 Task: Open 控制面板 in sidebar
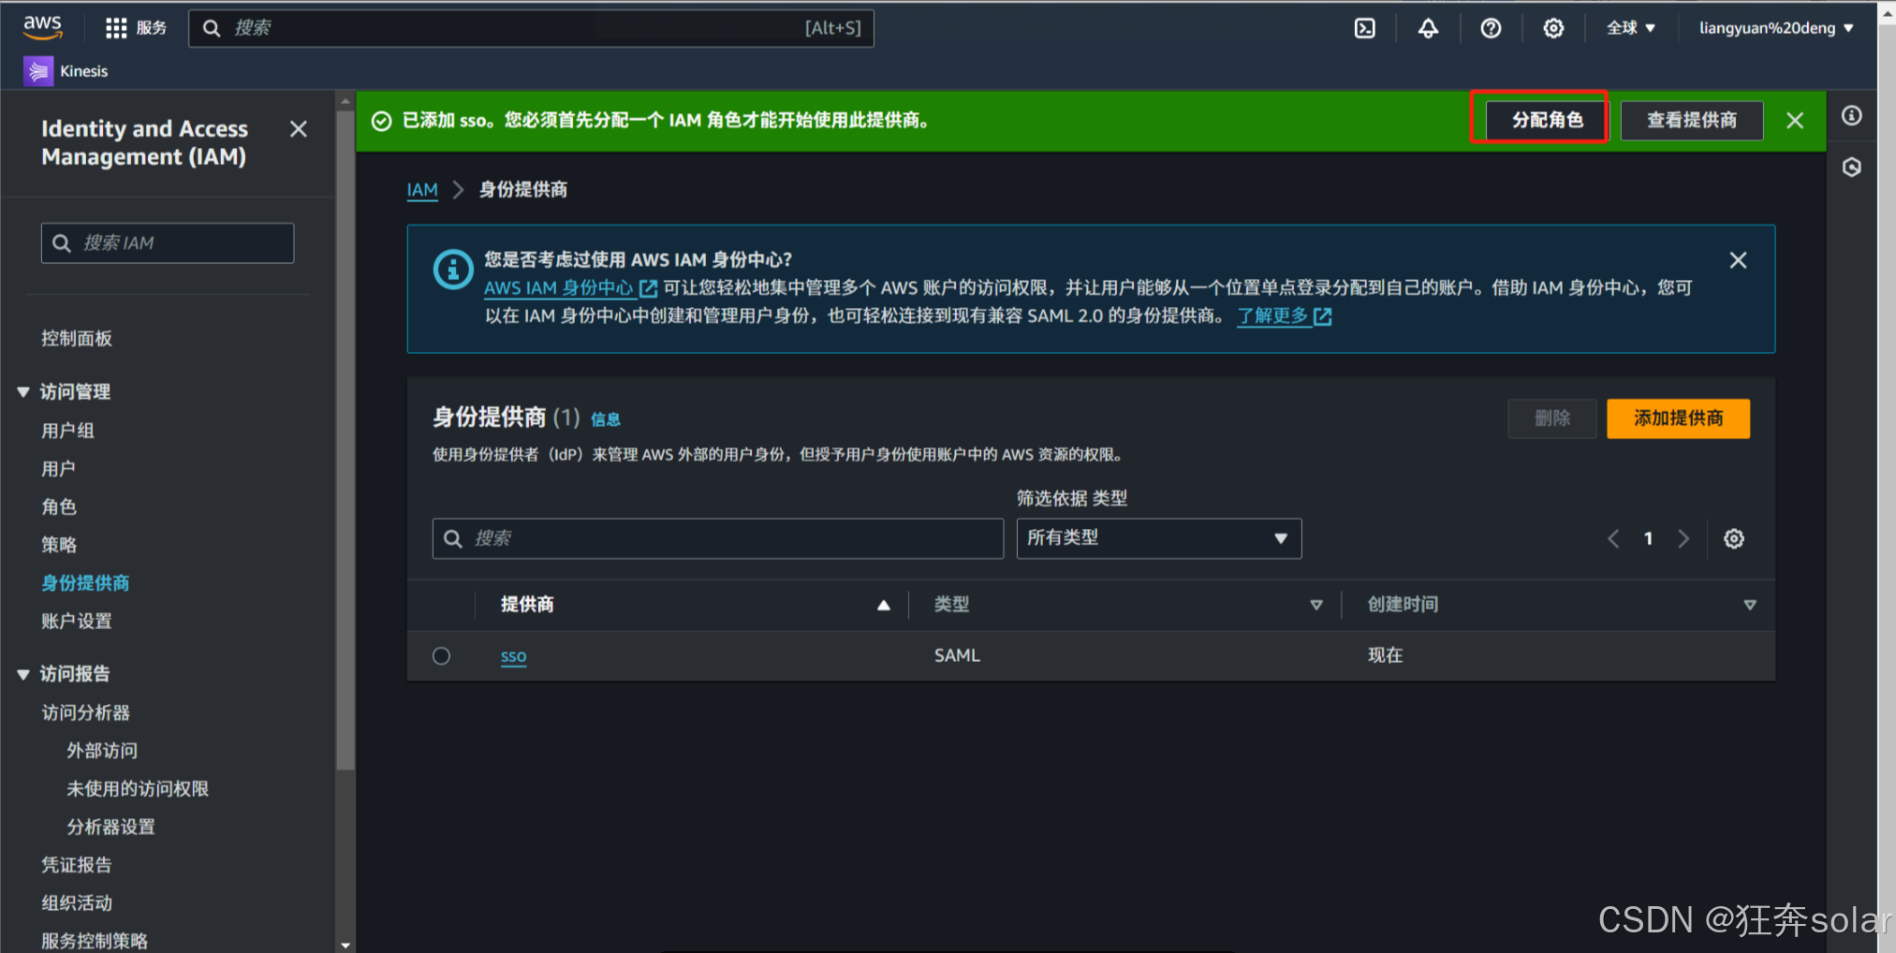pos(77,339)
